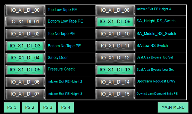Return to the MAIN MENU
The height and width of the screenshot is (114, 192).
point(173,107)
